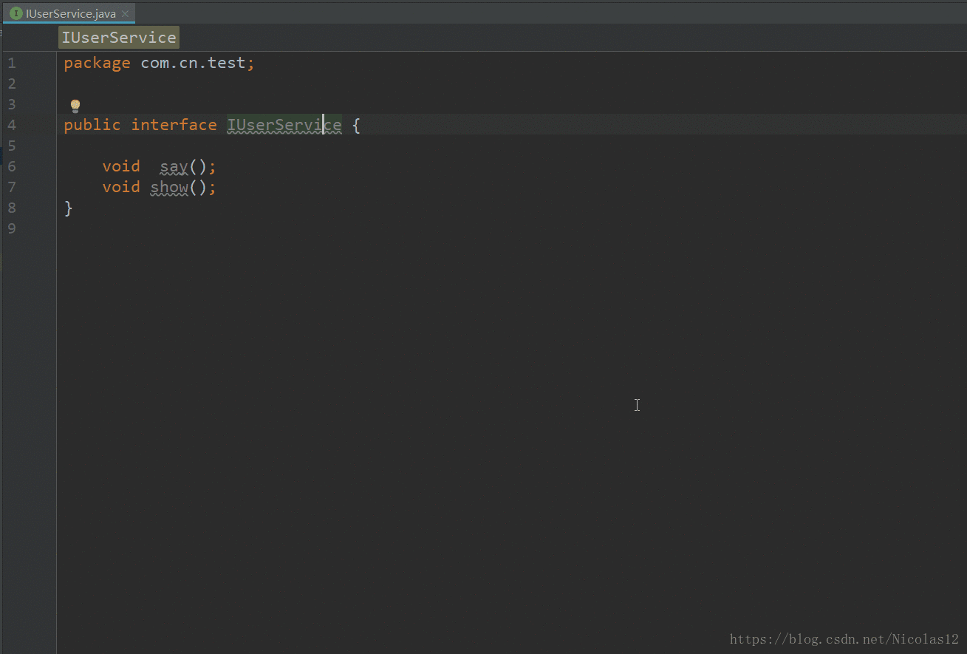Close the IUserService.java tab
This screenshot has width=967, height=654.
(126, 13)
